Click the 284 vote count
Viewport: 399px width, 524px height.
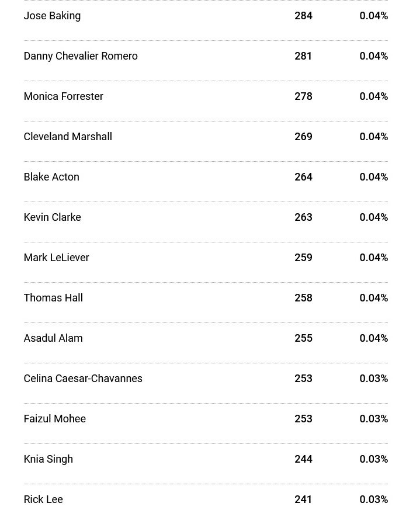(x=303, y=16)
